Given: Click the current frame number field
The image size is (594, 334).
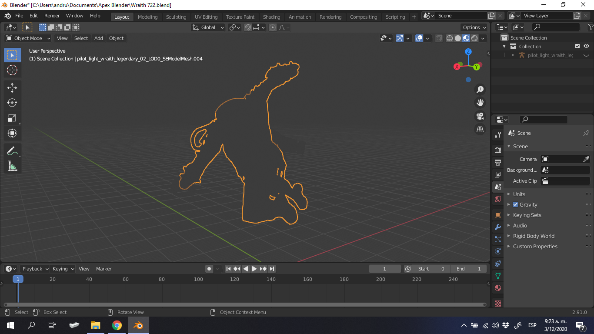Looking at the screenshot, I should (x=384, y=269).
